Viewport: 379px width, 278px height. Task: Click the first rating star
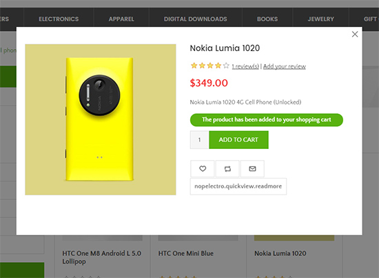pos(194,66)
